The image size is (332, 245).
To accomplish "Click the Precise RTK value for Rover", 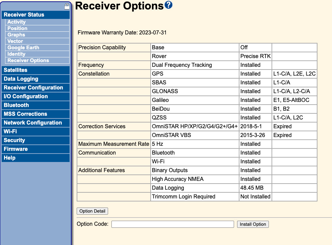I will click(255, 56).
